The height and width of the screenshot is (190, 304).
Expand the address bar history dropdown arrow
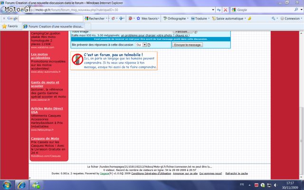coord(213,9)
